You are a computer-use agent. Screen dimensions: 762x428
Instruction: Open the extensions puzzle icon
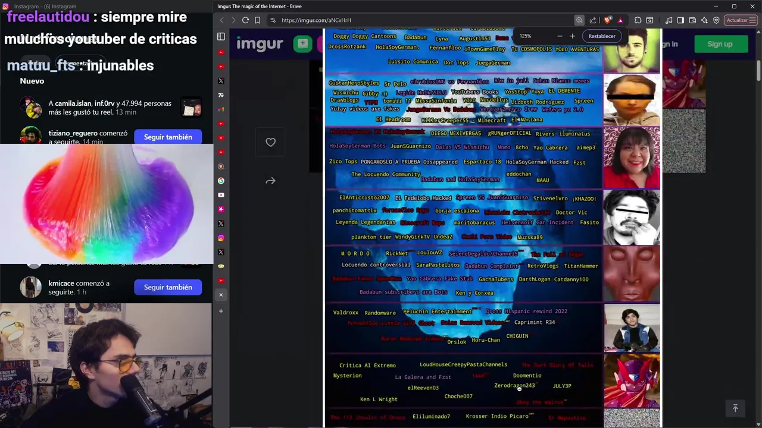coord(638,20)
